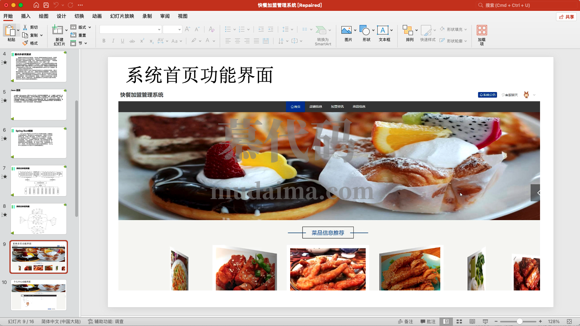Open Notes from the status bar

coord(405,321)
